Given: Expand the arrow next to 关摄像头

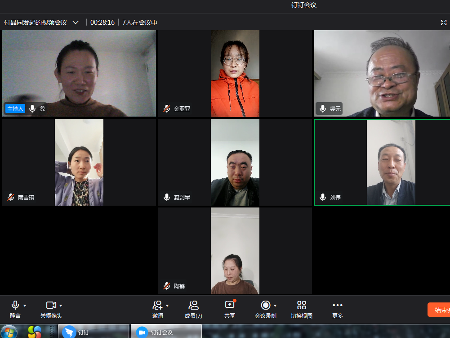Looking at the screenshot, I should coord(61,305).
